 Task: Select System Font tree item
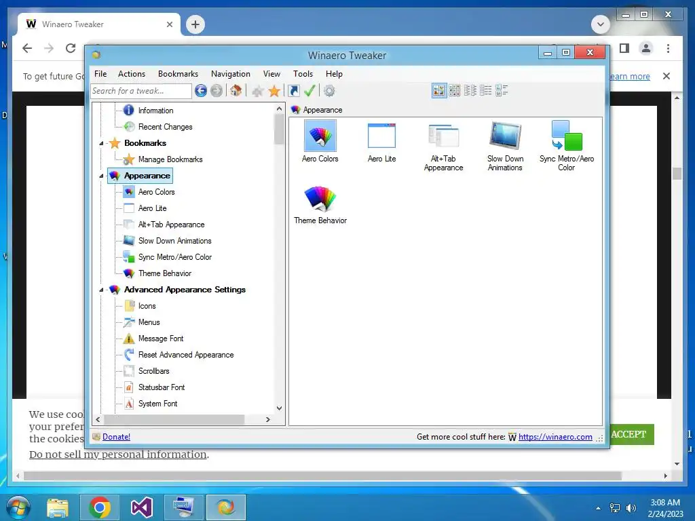coord(157,404)
